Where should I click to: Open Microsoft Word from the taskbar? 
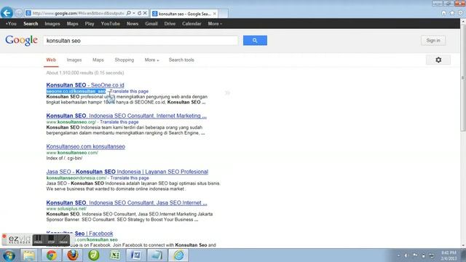point(136,255)
